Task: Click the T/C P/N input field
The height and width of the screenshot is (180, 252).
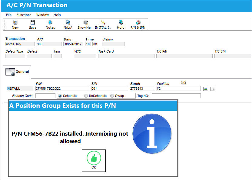Action: [184, 56]
